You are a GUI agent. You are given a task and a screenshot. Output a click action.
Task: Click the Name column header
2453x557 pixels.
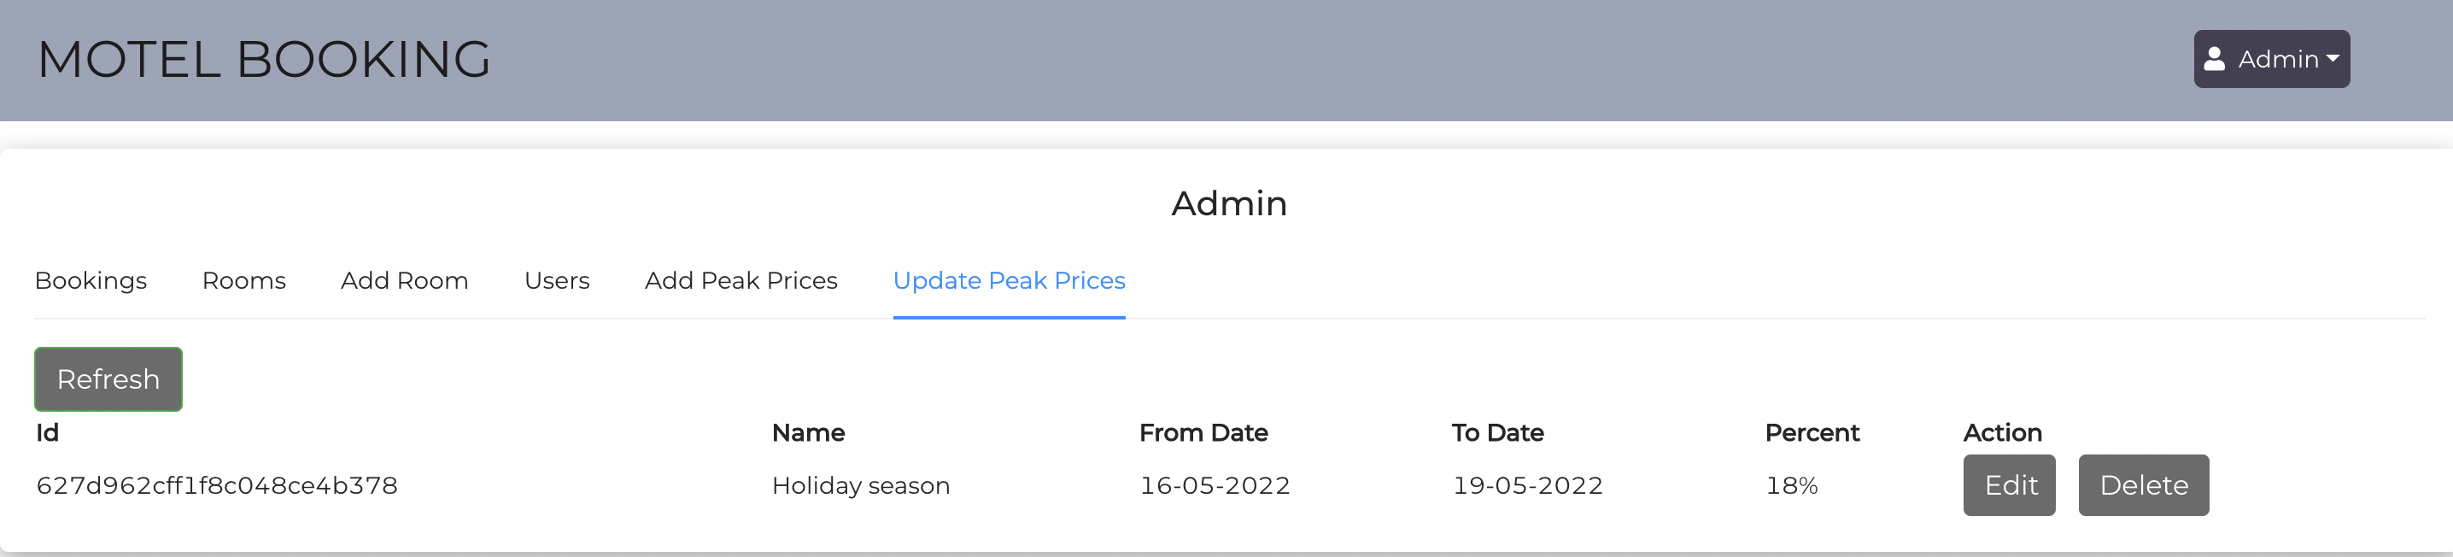pos(807,433)
